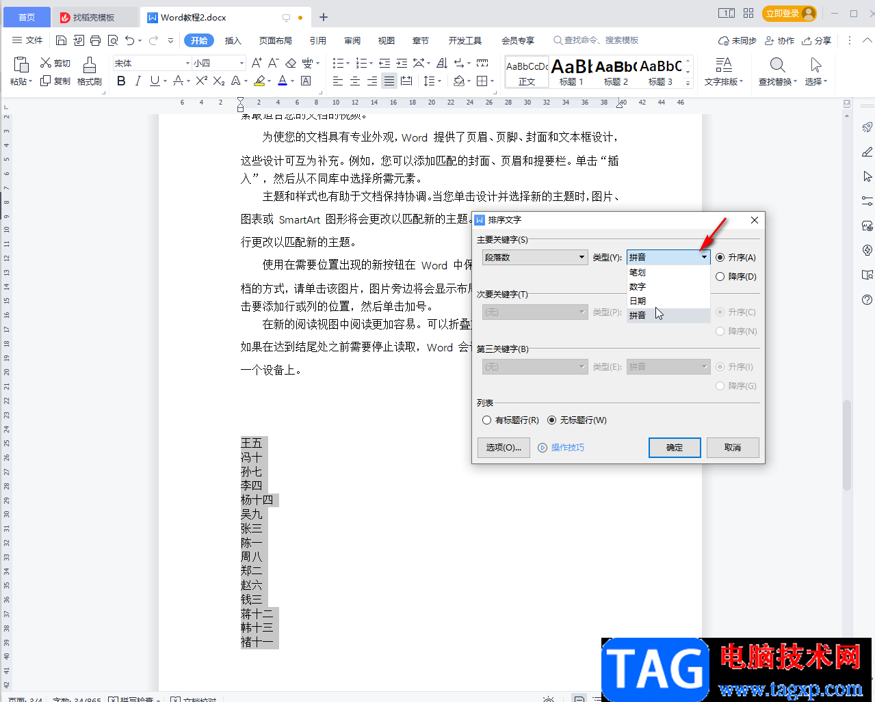Click the bulleted list icon
This screenshot has height=702, width=875.
click(x=338, y=63)
